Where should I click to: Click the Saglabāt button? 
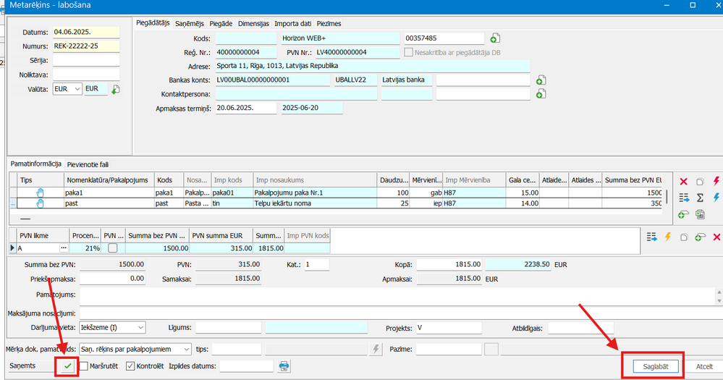655,367
